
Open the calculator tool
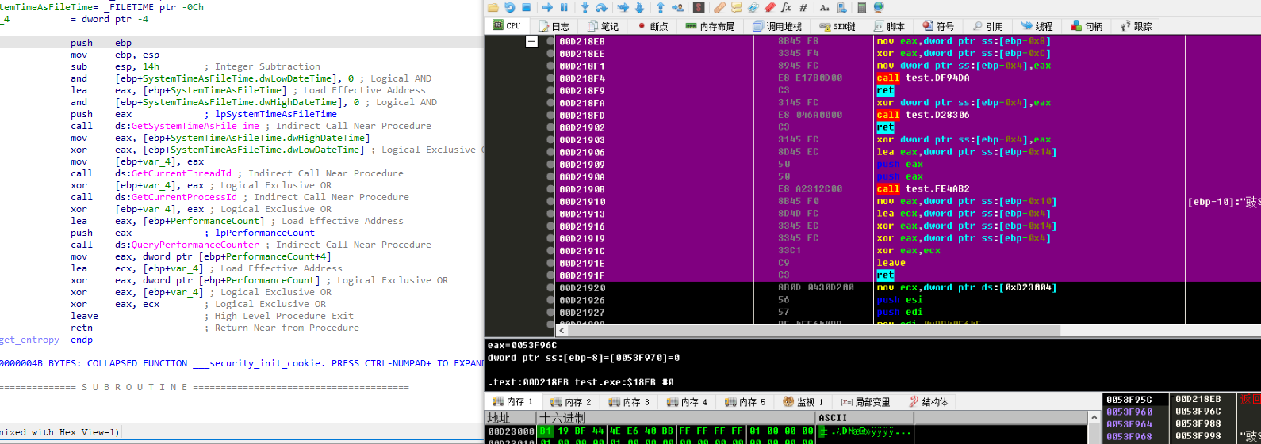pyautogui.click(x=861, y=7)
